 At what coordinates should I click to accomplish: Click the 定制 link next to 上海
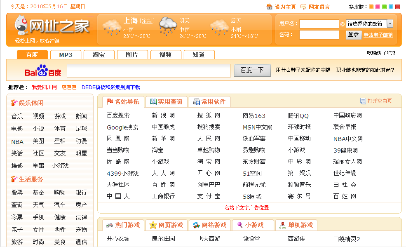(147, 21)
